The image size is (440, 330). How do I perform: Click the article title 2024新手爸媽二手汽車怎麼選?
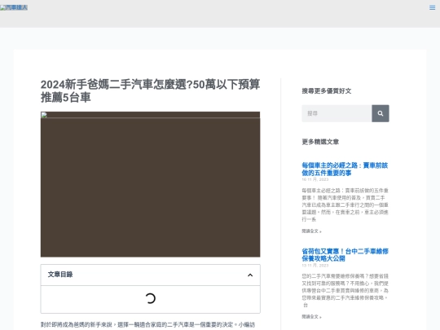pos(151,91)
